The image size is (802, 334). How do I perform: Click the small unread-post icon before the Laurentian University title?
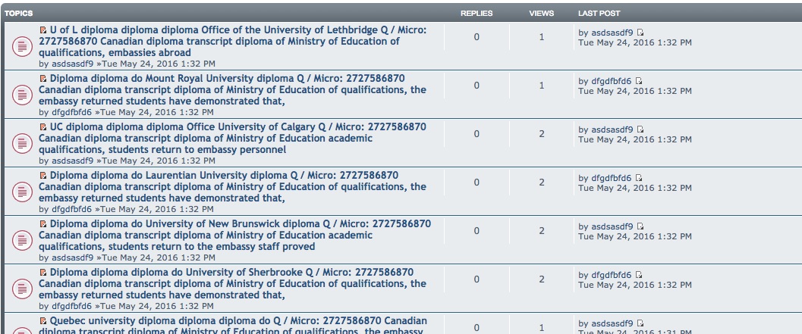coord(43,176)
